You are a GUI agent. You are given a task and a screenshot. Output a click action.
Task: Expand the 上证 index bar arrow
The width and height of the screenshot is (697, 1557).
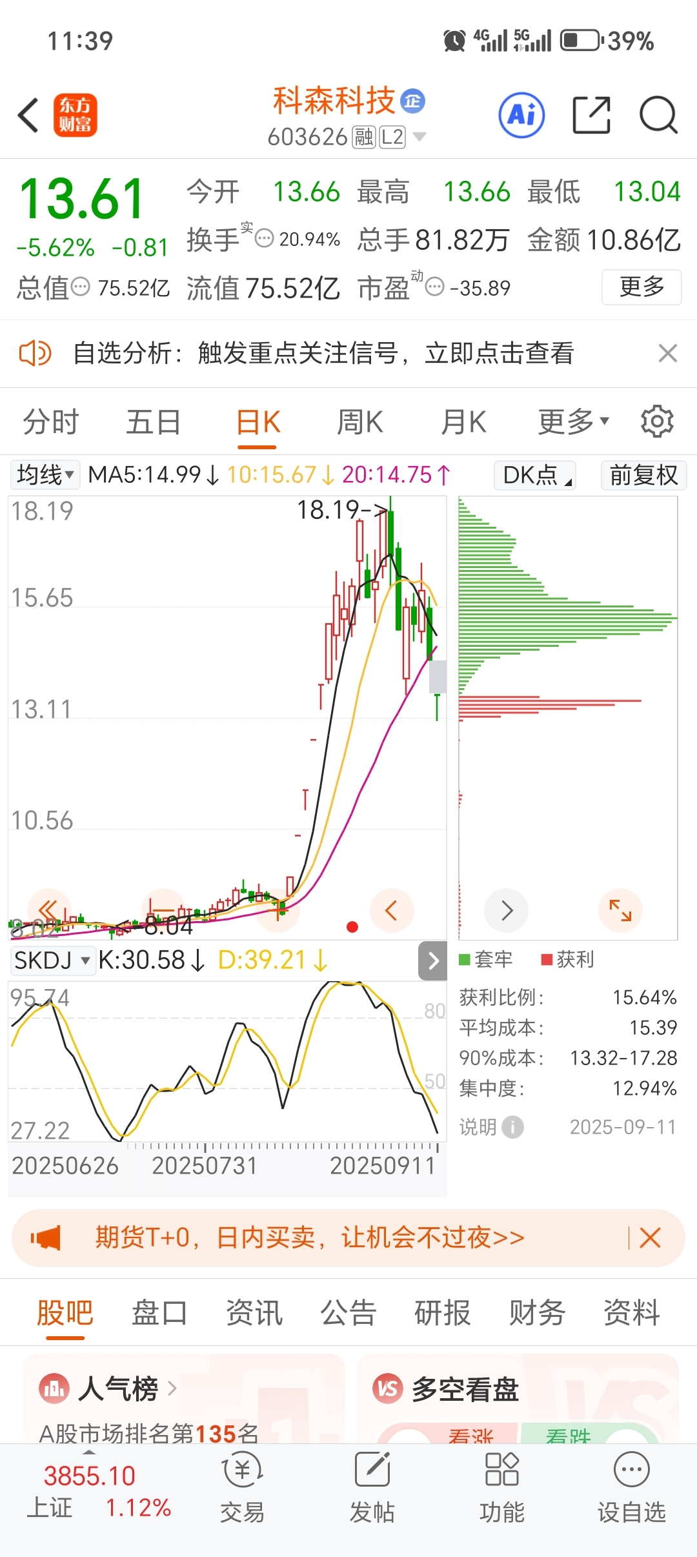point(89,1452)
